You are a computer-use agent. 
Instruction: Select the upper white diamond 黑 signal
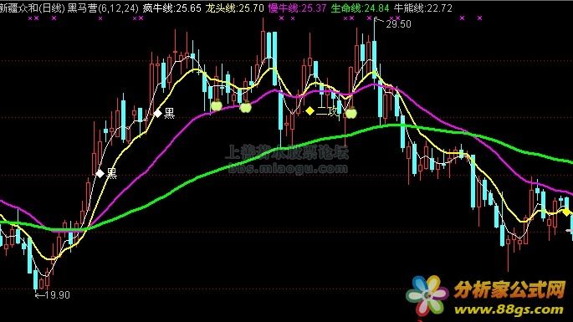pos(157,113)
